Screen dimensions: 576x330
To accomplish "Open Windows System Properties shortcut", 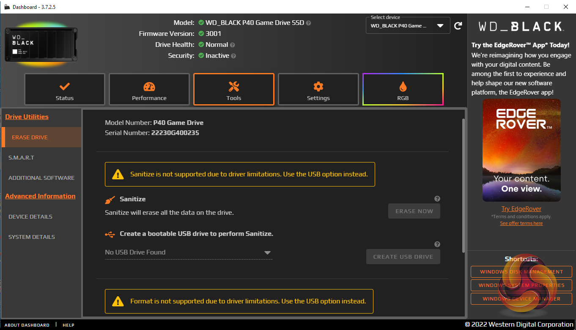I will point(521,285).
